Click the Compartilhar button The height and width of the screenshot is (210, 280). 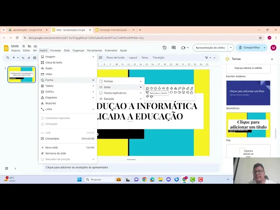click(x=249, y=48)
